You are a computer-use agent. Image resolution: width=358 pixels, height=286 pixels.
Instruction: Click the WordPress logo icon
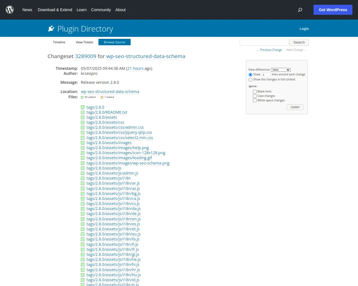[10, 10]
